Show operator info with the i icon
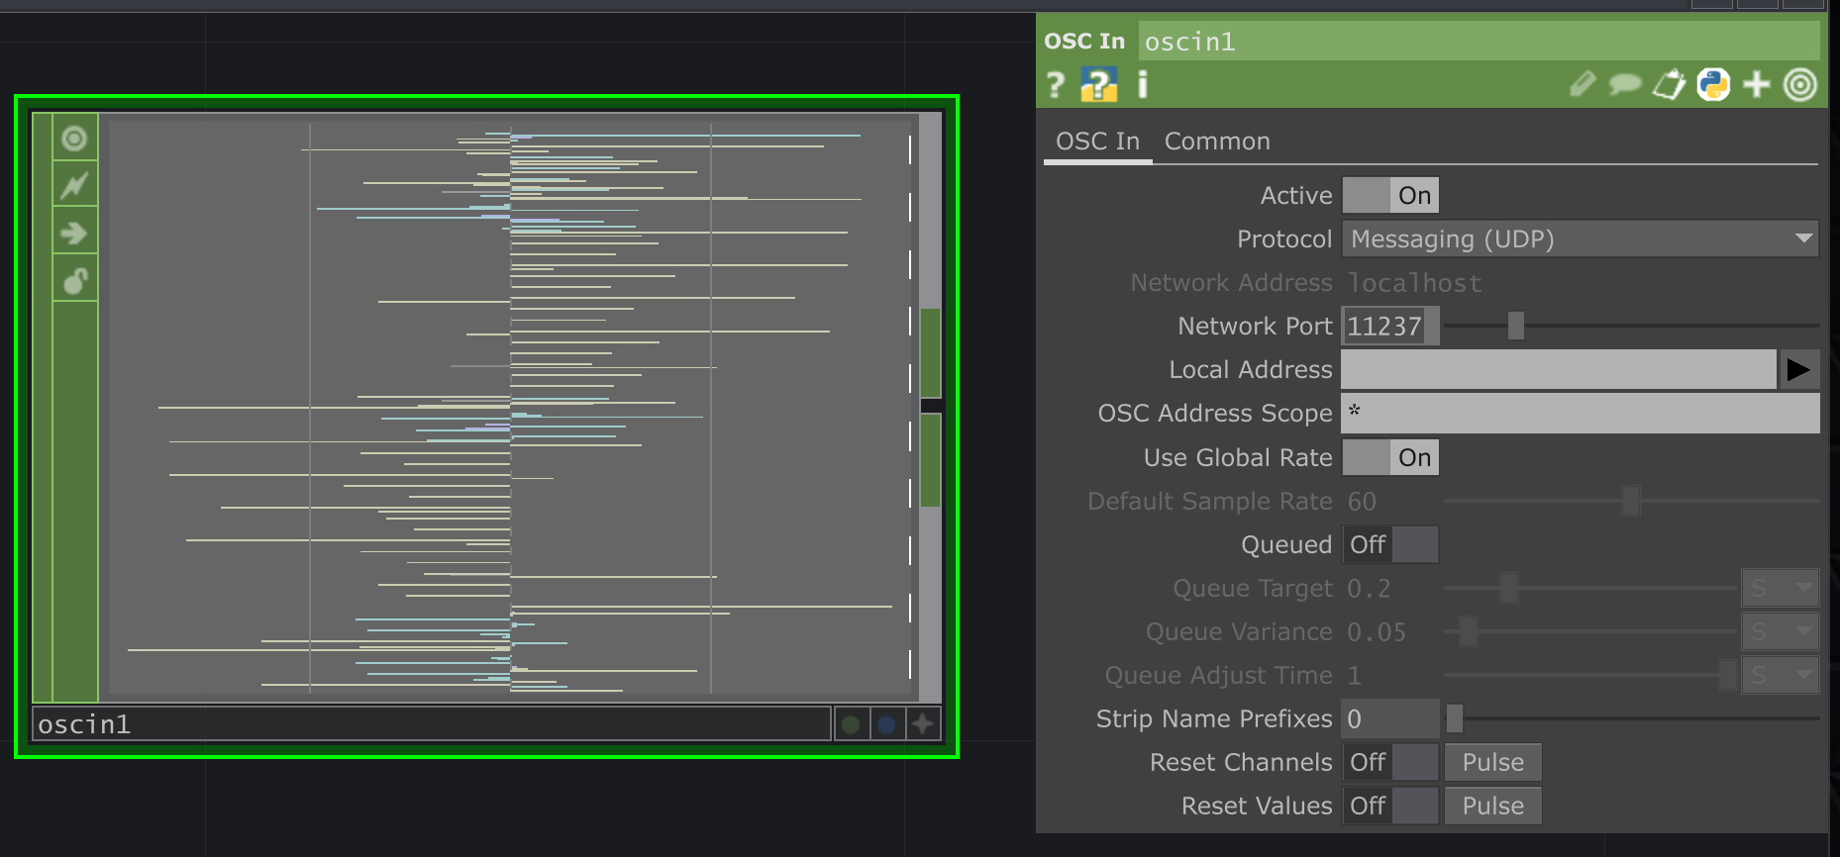The image size is (1840, 857). pos(1142,85)
